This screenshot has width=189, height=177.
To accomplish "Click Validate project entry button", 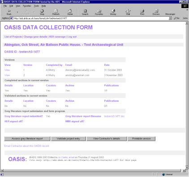I will [x=69, y=138].
